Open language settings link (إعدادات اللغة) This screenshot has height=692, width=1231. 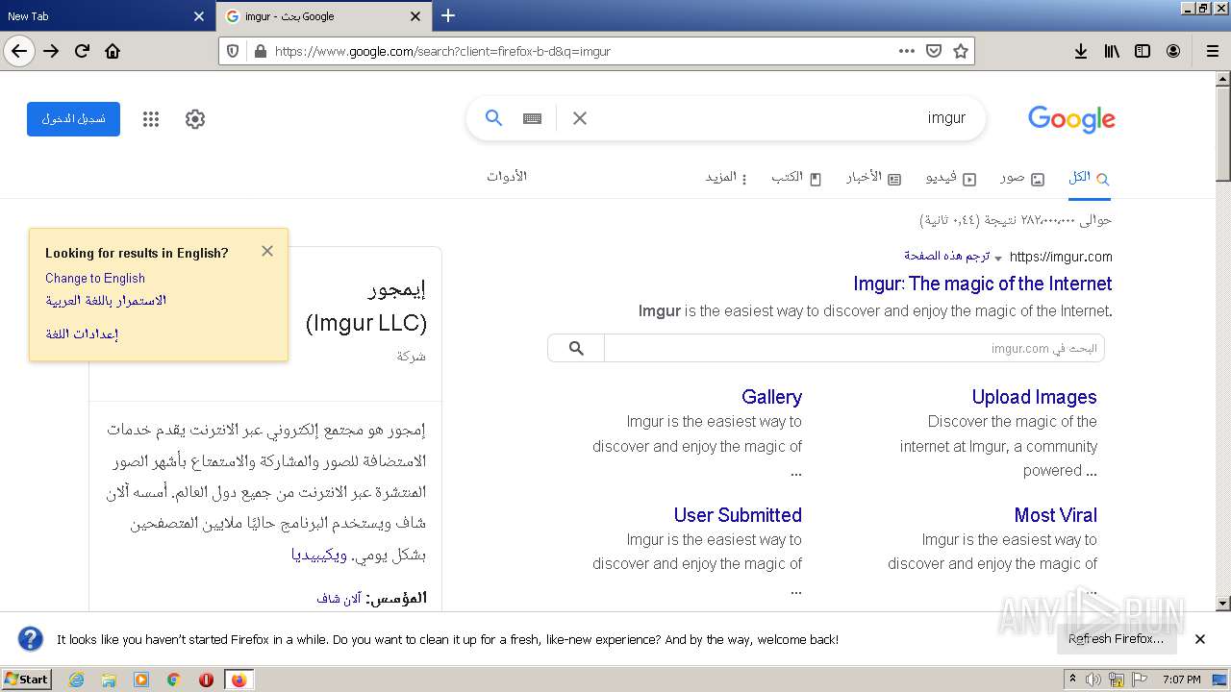82,334
